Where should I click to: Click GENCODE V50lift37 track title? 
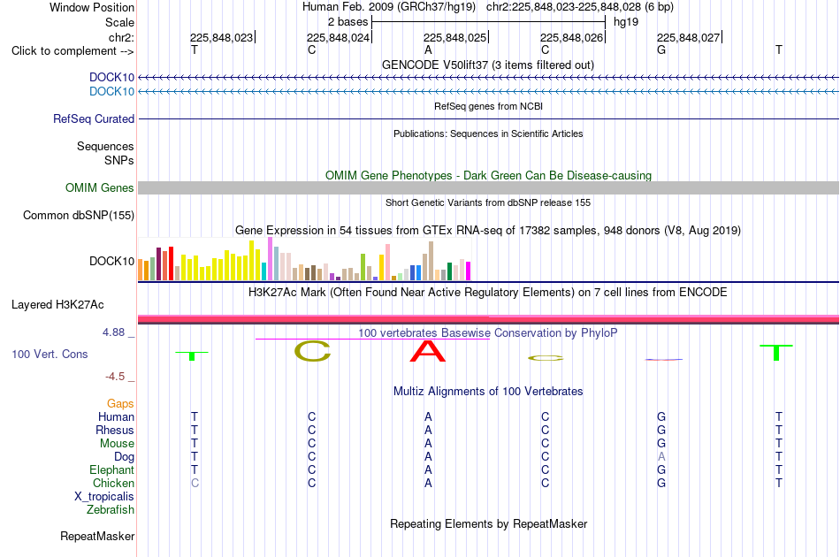pyautogui.click(x=488, y=65)
